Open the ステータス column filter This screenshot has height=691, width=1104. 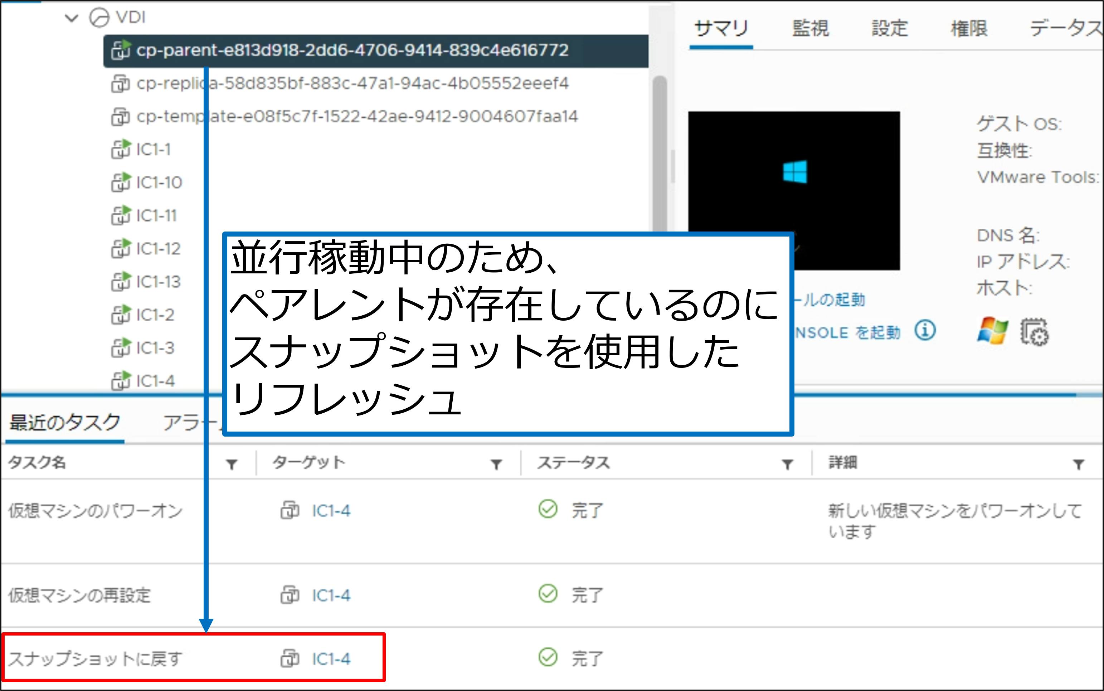pyautogui.click(x=787, y=464)
